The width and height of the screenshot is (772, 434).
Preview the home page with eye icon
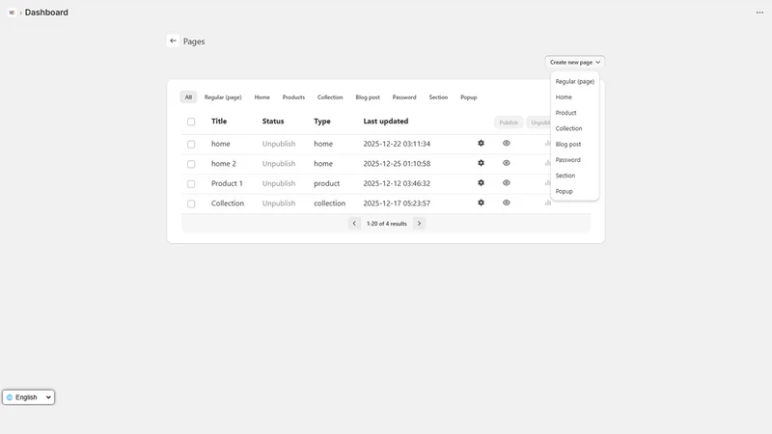[506, 143]
